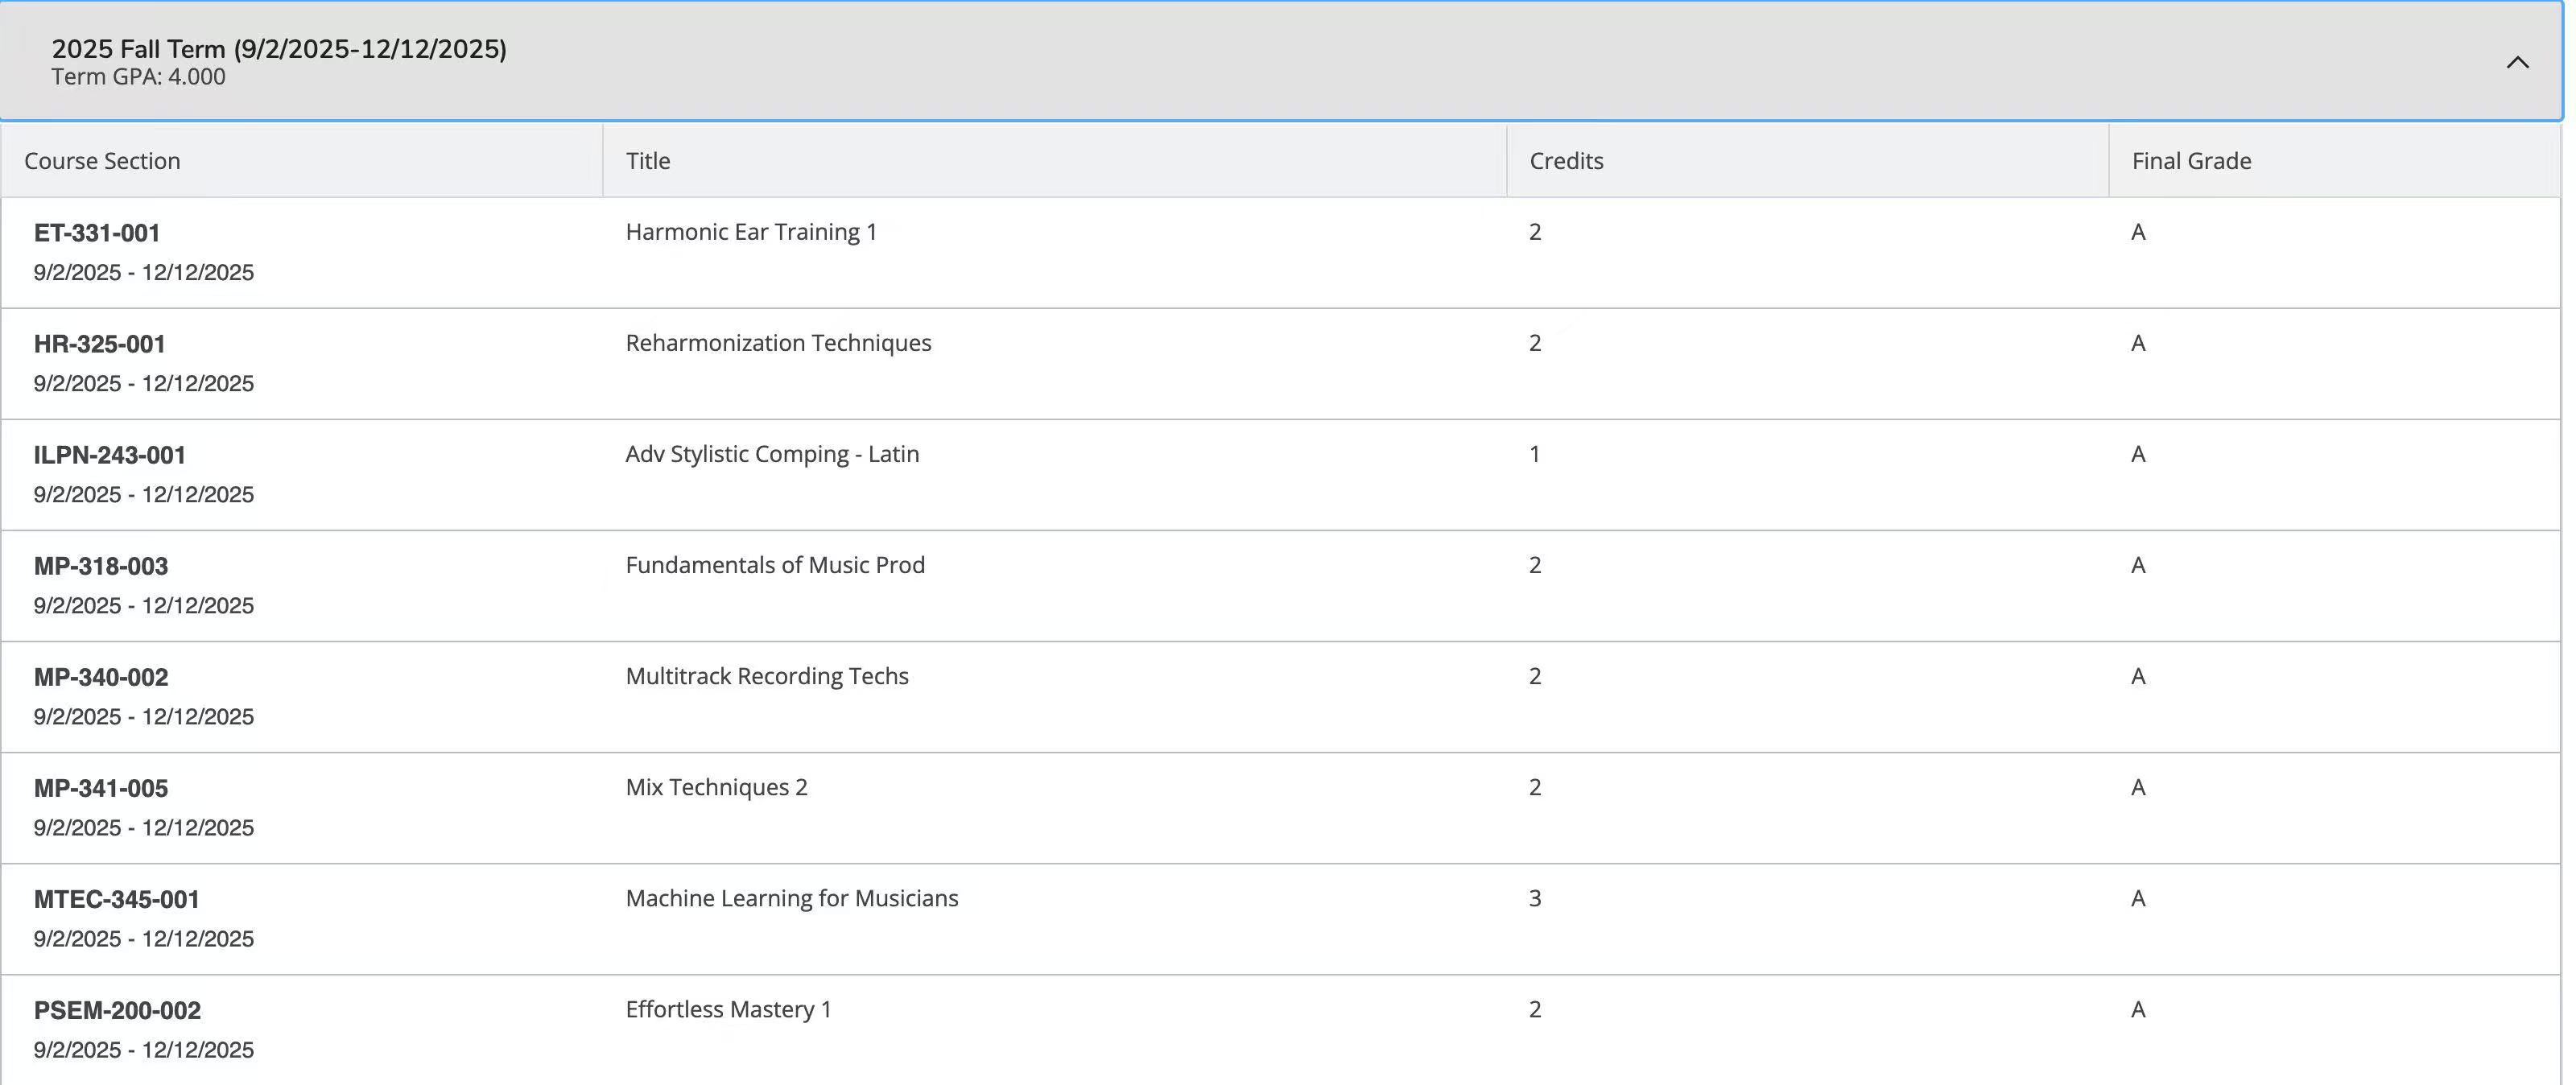Click the Title column header
The width and height of the screenshot is (2576, 1085).
pyautogui.click(x=648, y=161)
